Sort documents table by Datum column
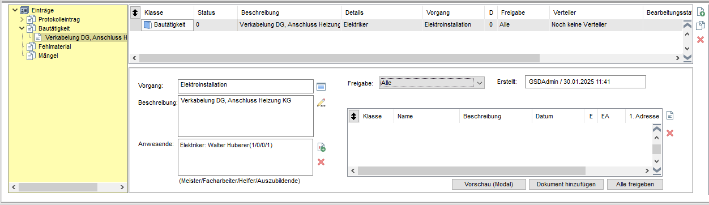Screen dimensions: 709x205 tap(558, 116)
